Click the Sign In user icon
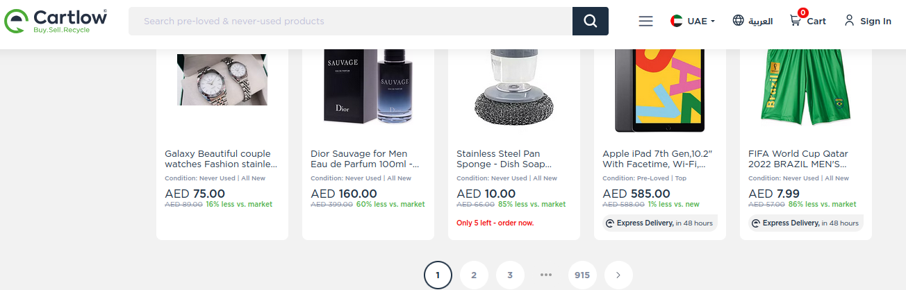Image resolution: width=906 pixels, height=290 pixels. pos(849,21)
